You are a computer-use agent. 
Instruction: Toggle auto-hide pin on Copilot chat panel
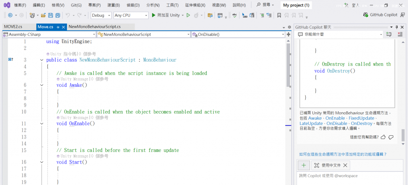click(x=397, y=27)
